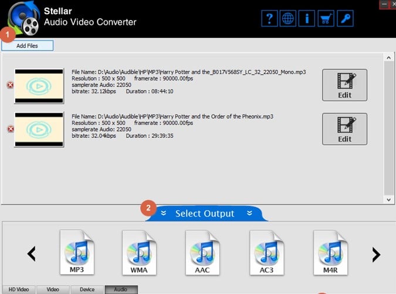Show next output formats with right arrow
This screenshot has width=396, height=294.
(x=376, y=254)
